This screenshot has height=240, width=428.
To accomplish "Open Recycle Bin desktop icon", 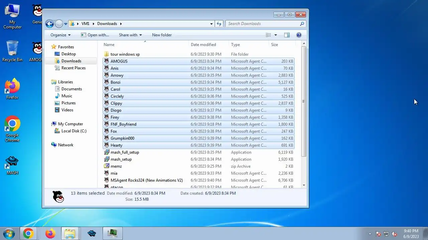I will pyautogui.click(x=12, y=51).
